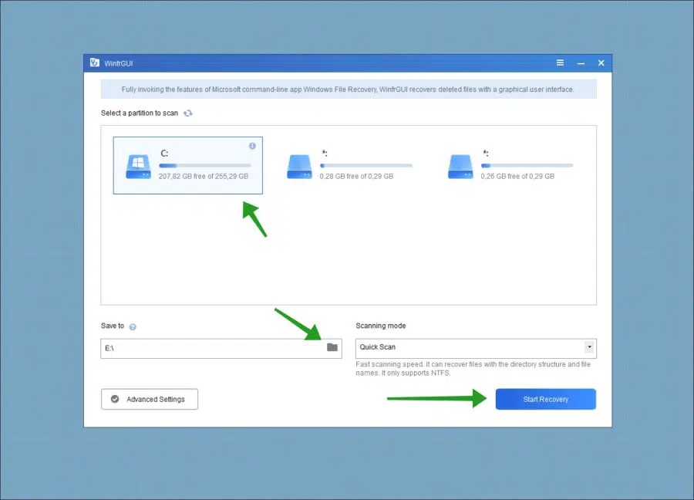Click the 0,26 GB partition usage bar
This screenshot has height=500, width=694.
[x=527, y=166]
